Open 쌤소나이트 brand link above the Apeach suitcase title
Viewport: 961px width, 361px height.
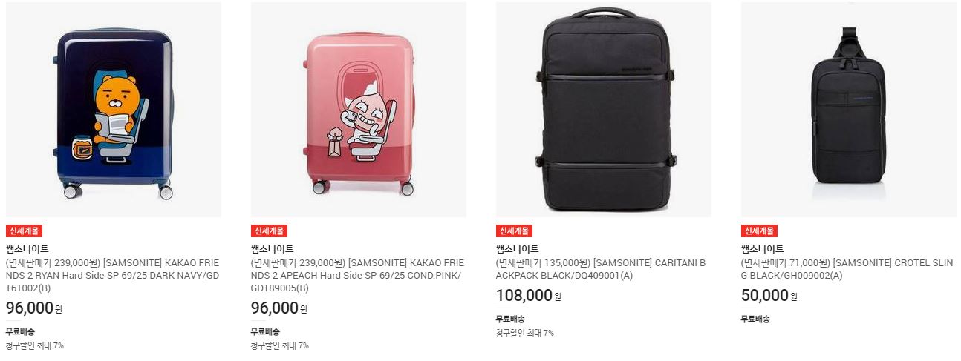[x=272, y=249]
